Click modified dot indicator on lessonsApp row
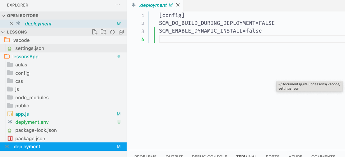This screenshot has width=345, height=157. pyautogui.click(x=119, y=56)
